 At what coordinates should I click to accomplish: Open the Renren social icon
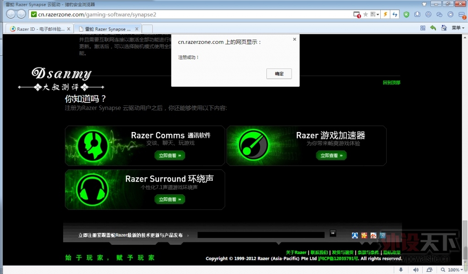[x=355, y=235]
